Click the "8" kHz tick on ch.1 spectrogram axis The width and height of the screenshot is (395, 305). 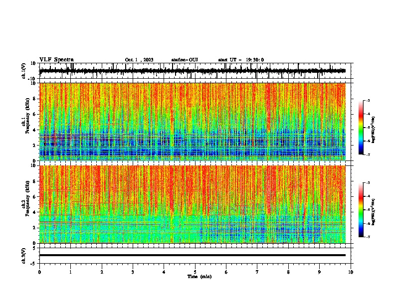point(35,99)
